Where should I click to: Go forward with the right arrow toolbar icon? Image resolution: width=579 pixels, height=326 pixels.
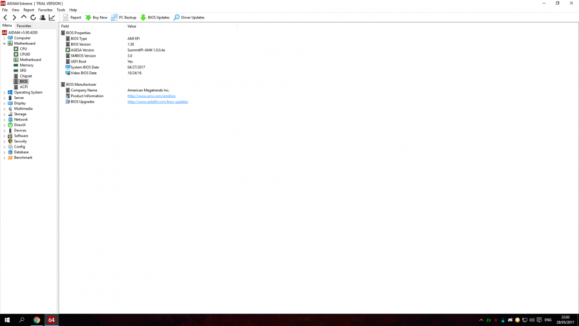point(14,17)
